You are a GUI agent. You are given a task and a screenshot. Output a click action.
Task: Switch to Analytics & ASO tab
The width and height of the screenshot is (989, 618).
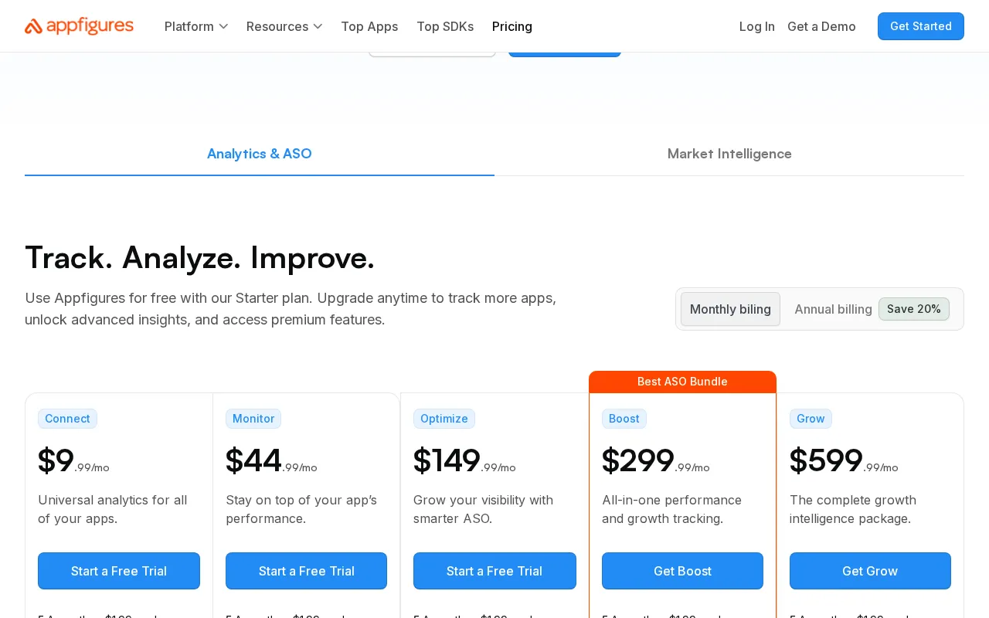(260, 154)
